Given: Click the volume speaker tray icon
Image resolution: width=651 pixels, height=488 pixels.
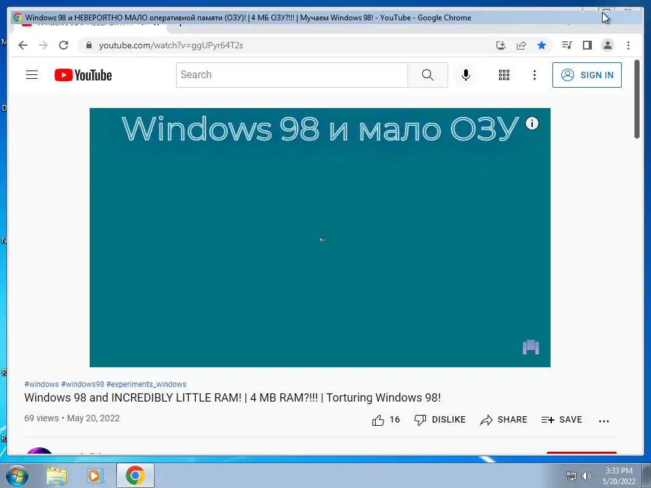Looking at the screenshot, I should [x=586, y=476].
